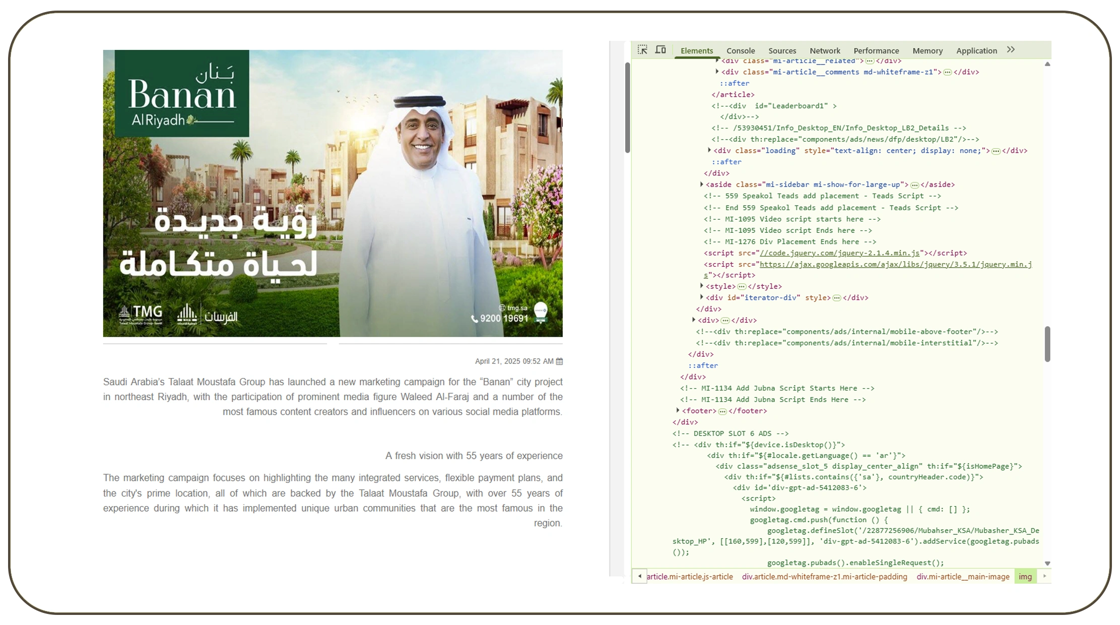Screen dimensions: 1120x625
Task: Click ellipsis badge in the style row
Action: [742, 287]
